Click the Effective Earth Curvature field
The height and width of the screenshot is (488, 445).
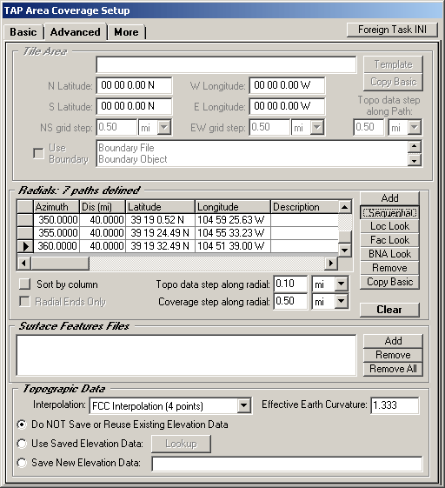(x=395, y=405)
